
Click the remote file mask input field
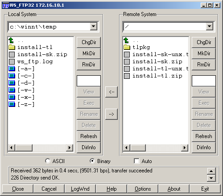tap(204, 81)
